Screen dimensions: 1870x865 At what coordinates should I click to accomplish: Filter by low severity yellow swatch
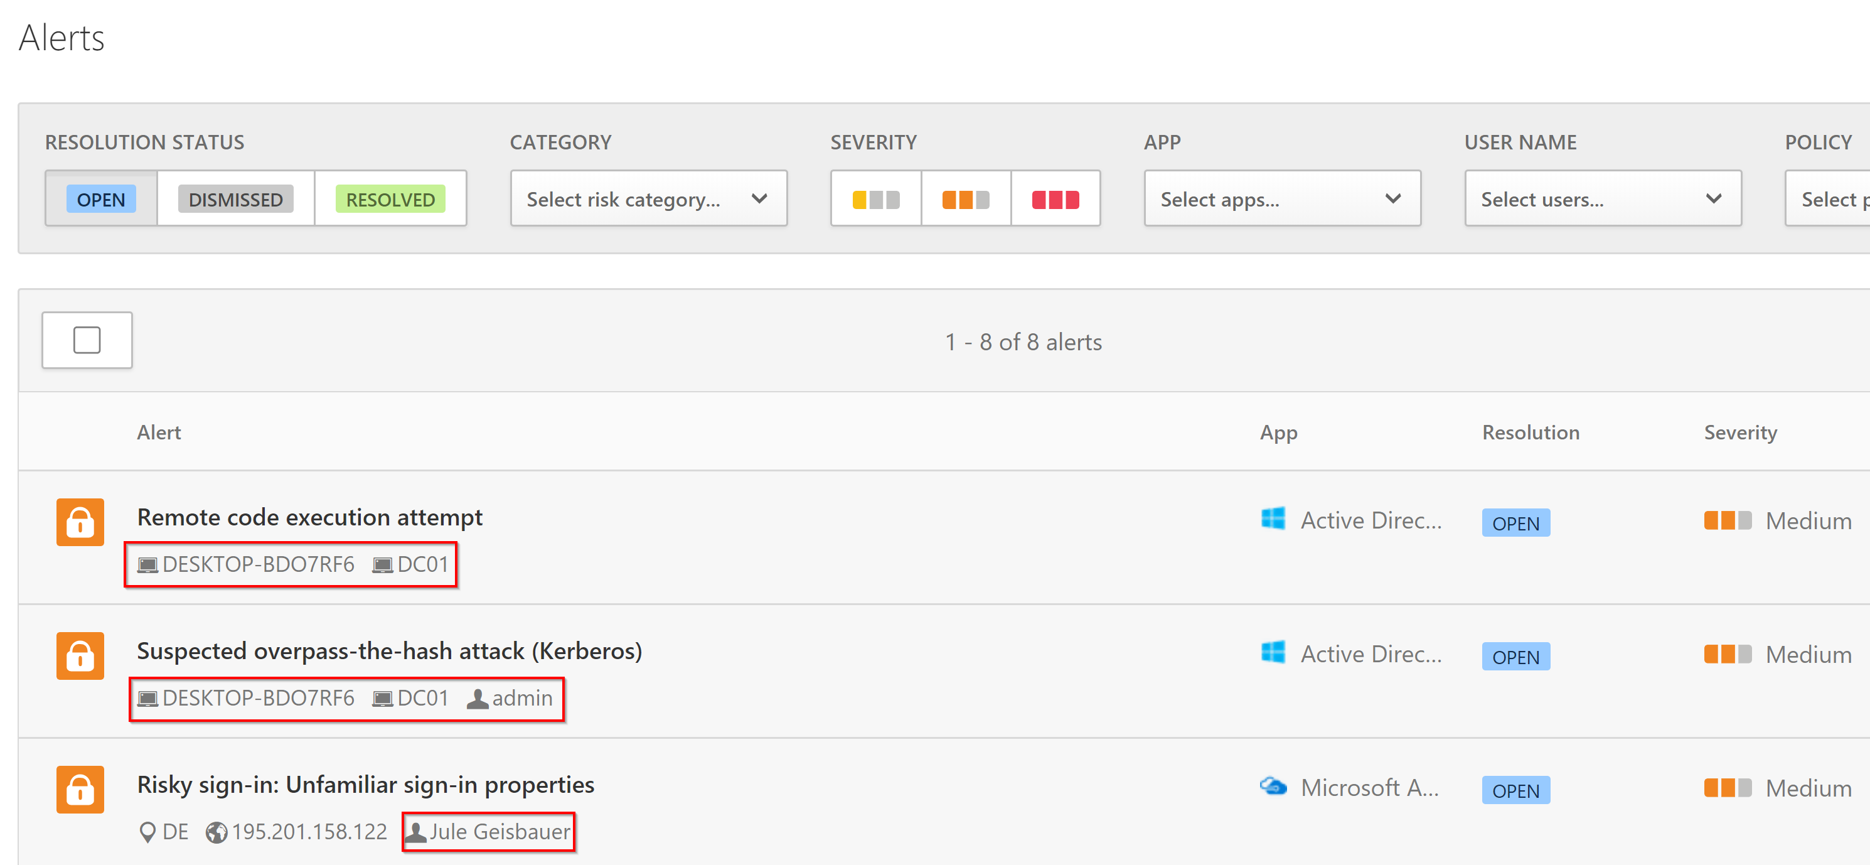pos(875,199)
